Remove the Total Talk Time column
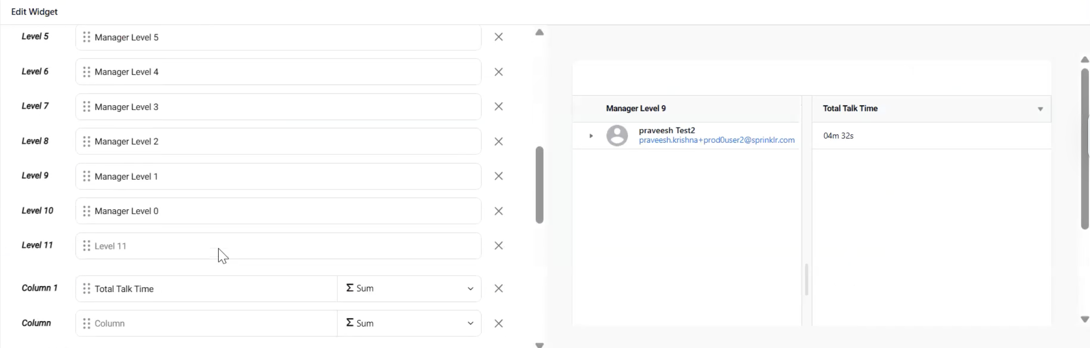1090x348 pixels. pyautogui.click(x=499, y=288)
